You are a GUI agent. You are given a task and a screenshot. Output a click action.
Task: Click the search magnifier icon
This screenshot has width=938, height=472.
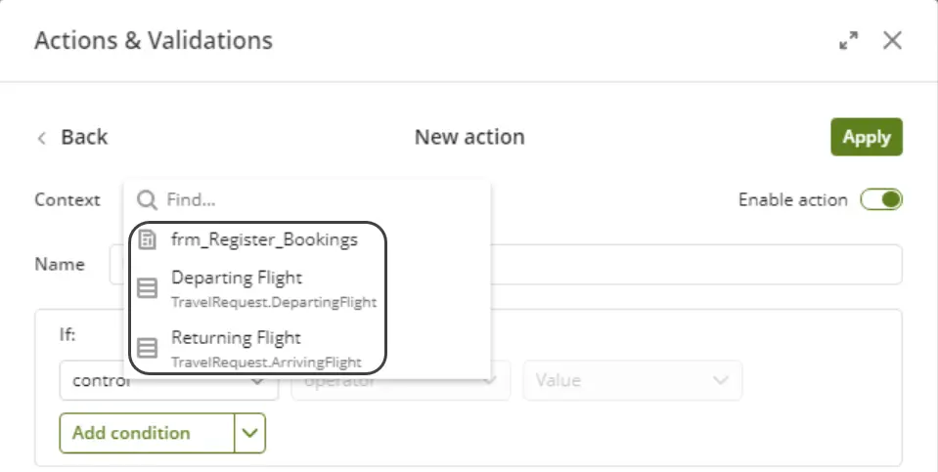[x=147, y=199]
